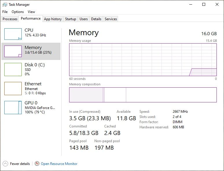Open the Options menu
Image resolution: width=224 pixels, height=171 pixels.
click(x=18, y=12)
